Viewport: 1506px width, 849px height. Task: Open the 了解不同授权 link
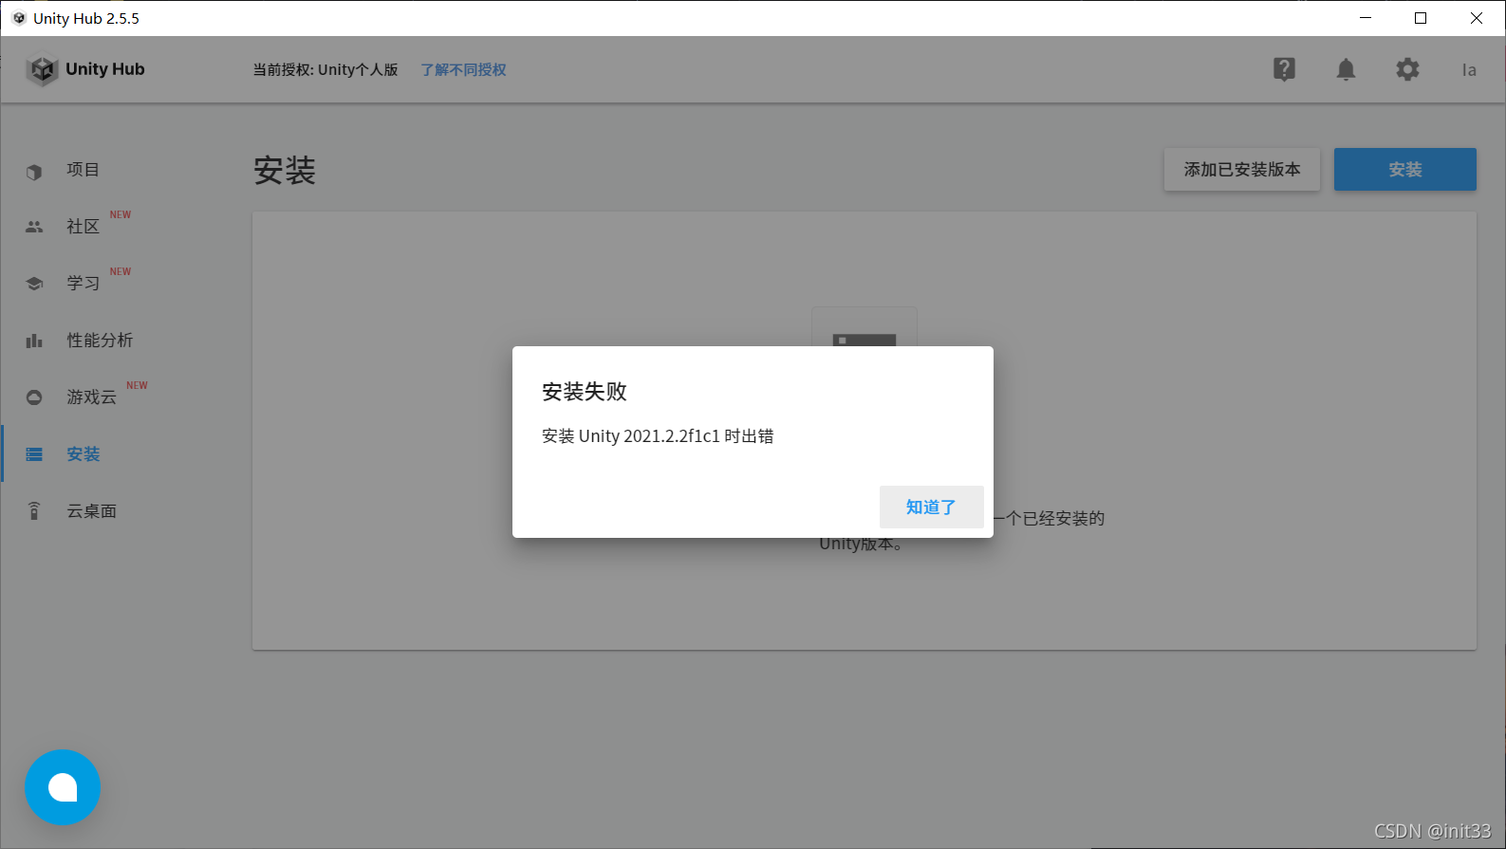click(463, 69)
